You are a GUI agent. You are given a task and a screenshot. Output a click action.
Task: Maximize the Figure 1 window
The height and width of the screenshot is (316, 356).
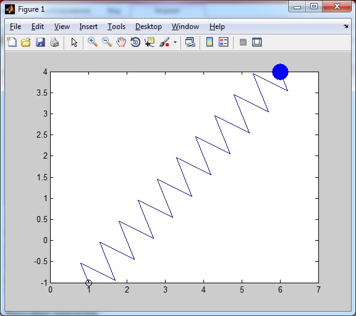314,6
